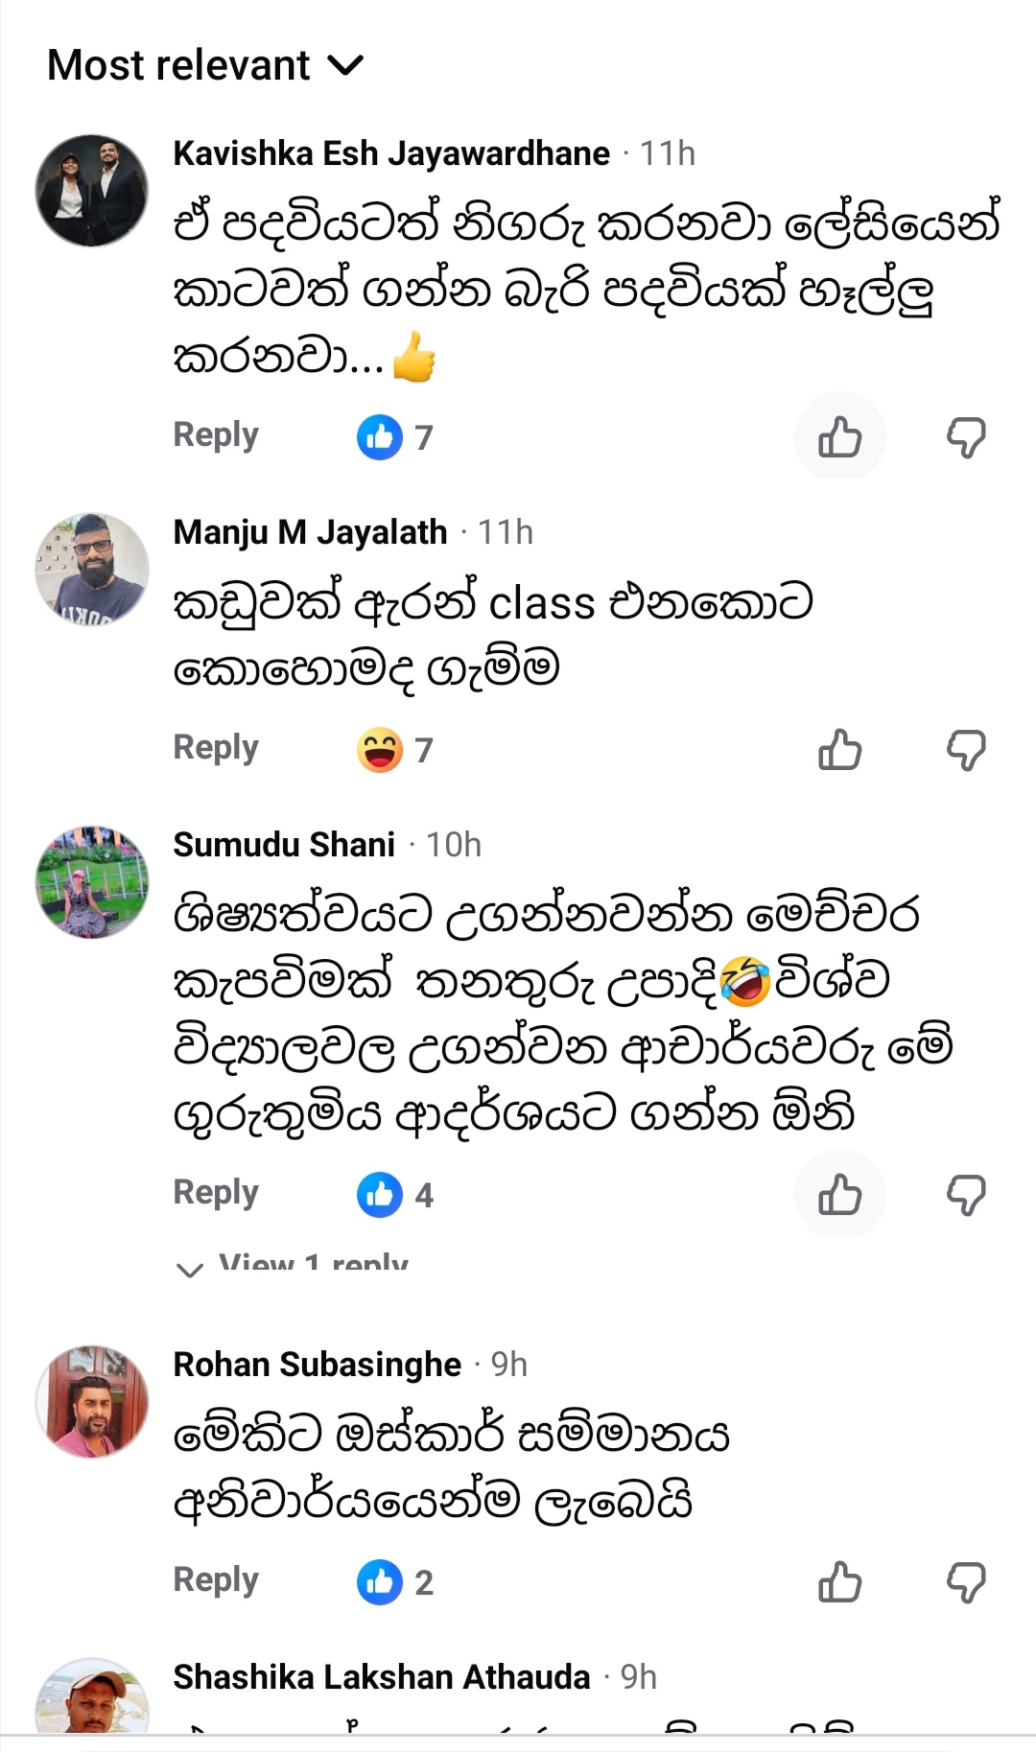This screenshot has width=1036, height=1752.
Task: Dislike Kavishka Esh Jayawardhane's comment
Action: tap(966, 437)
